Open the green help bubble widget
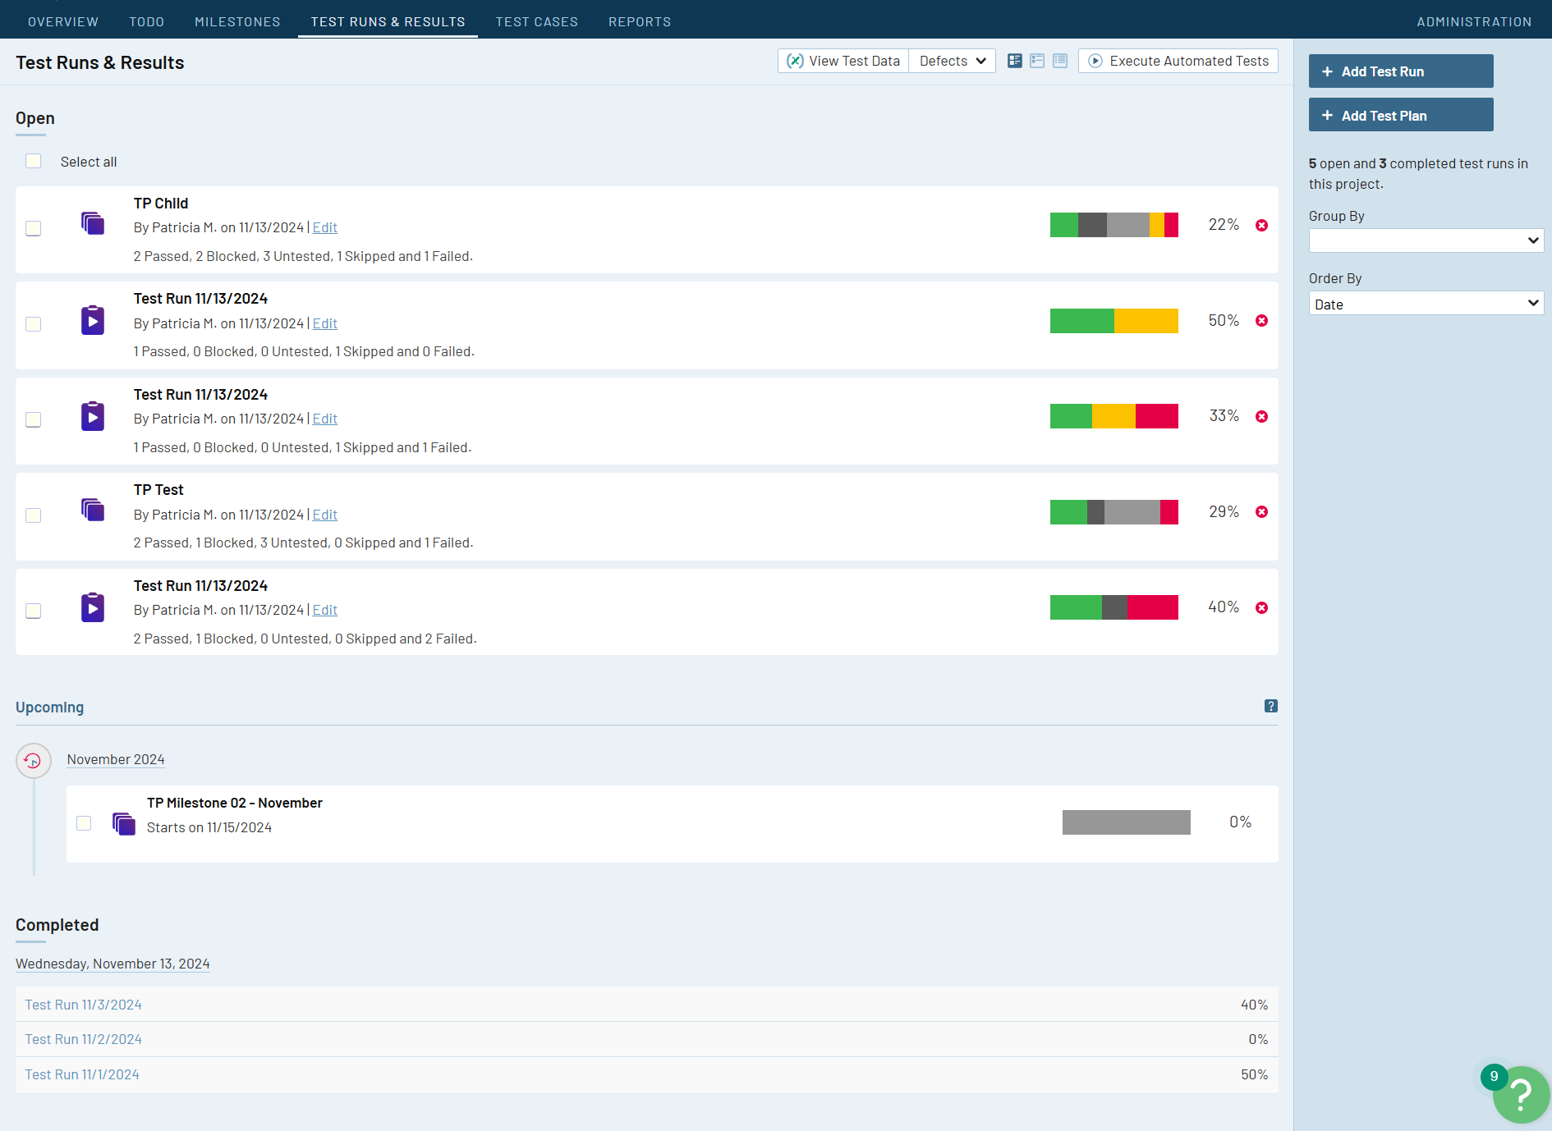The width and height of the screenshot is (1552, 1131). tap(1520, 1094)
